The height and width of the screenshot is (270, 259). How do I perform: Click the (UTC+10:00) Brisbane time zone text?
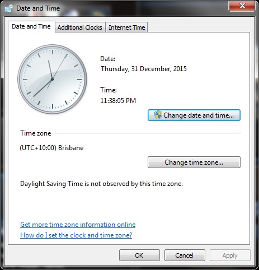point(51,148)
